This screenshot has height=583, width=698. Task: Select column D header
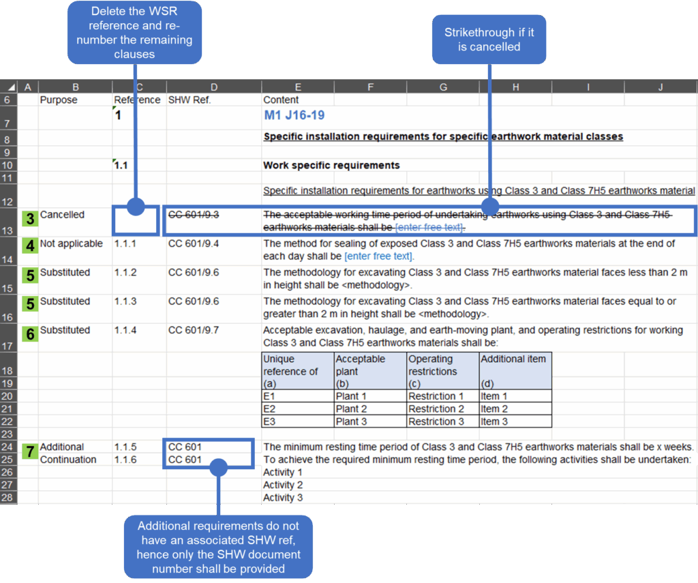(x=214, y=87)
